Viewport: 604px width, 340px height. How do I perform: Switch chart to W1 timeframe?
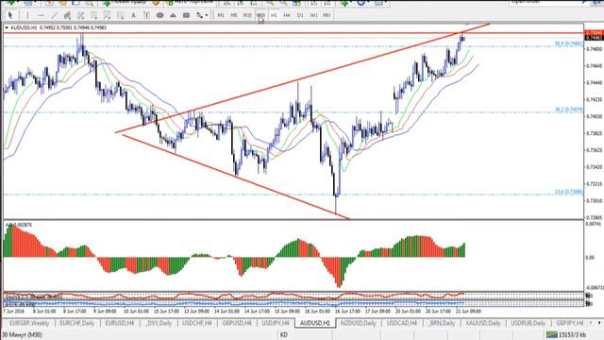click(313, 15)
